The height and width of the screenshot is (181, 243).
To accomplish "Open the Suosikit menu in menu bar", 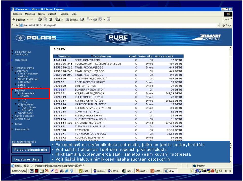I will [x=52, y=14].
